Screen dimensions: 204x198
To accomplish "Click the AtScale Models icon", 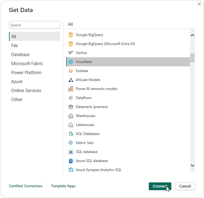I will (71, 80).
